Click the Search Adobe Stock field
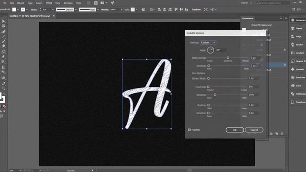This screenshot has width=306, height=172. tap(273, 3)
